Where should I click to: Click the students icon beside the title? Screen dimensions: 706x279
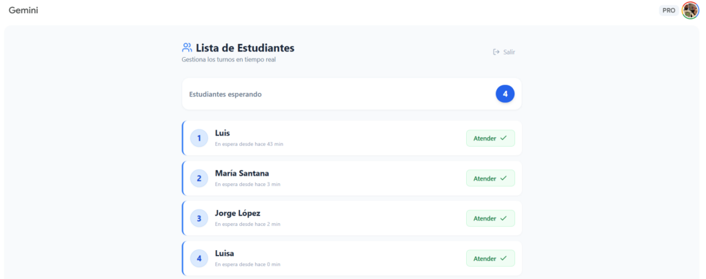pyautogui.click(x=187, y=48)
